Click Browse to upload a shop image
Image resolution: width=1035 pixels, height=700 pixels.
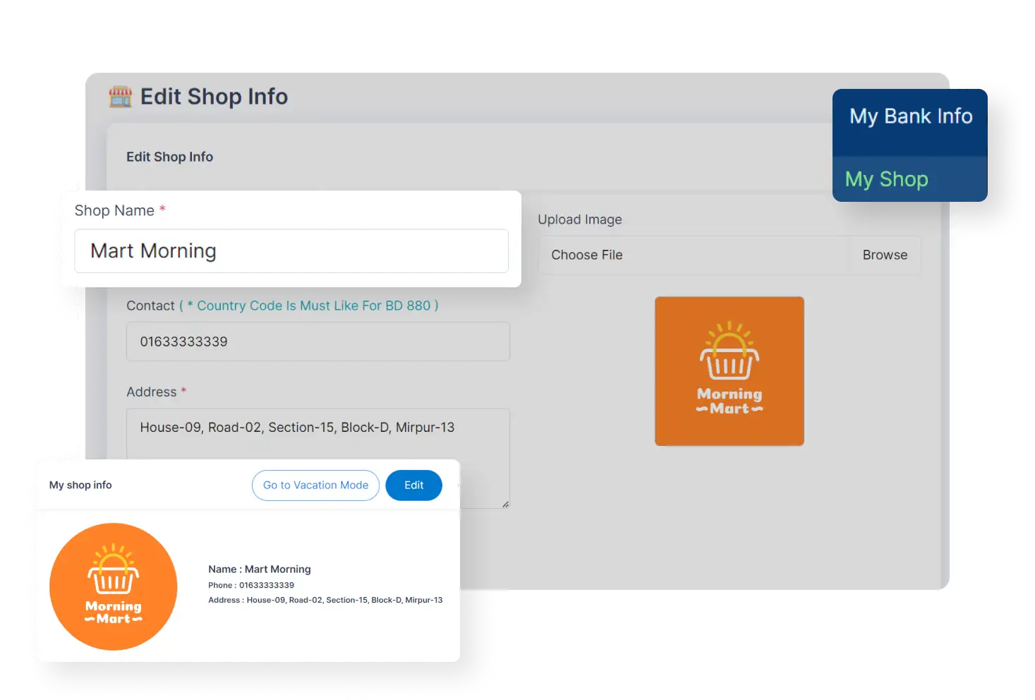885,255
